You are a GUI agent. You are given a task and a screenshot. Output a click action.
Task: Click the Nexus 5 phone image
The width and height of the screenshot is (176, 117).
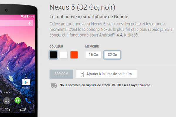tap(19, 61)
